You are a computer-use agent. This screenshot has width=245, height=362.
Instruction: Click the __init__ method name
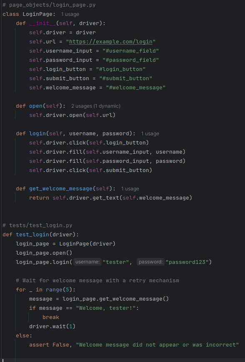pyautogui.click(x=42, y=23)
